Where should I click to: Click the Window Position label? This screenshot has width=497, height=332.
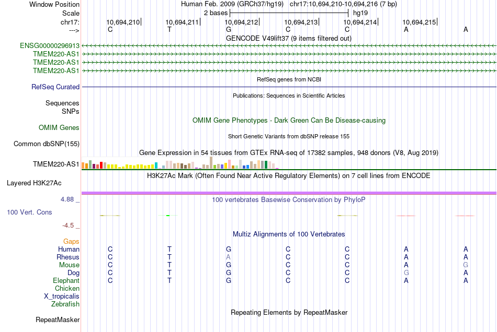pos(54,4)
